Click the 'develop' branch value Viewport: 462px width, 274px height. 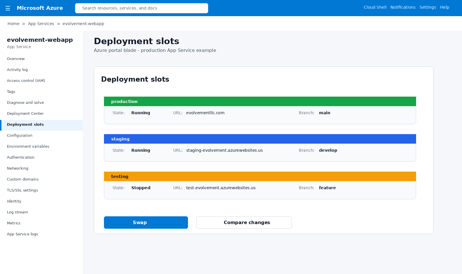[328, 150]
